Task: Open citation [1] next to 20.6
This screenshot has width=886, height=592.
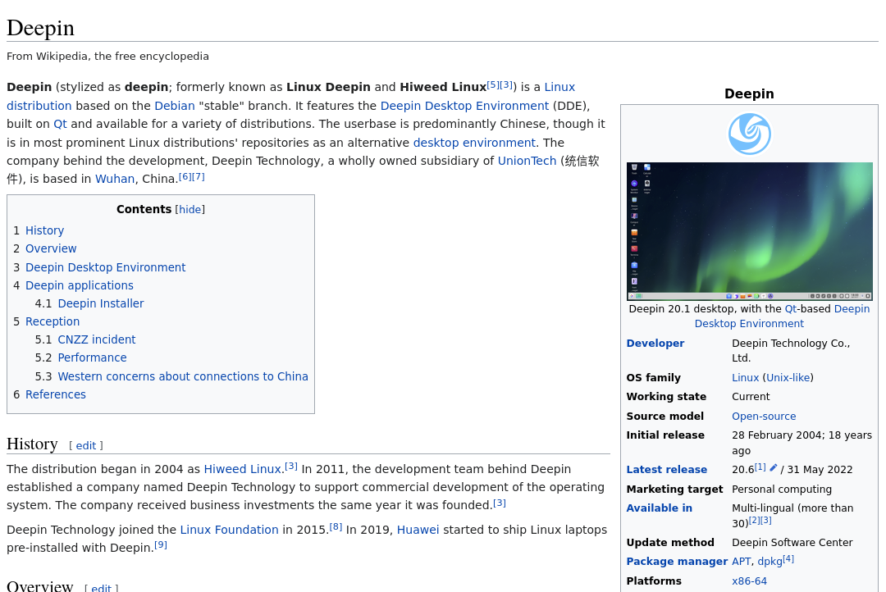Action: coord(760,467)
